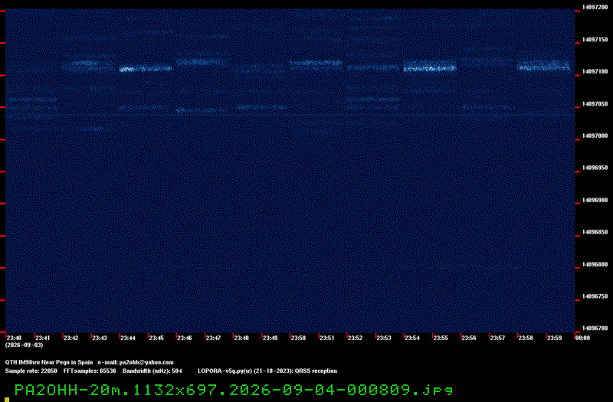613x402 pixels.
Task: Click the 23:54 time axis label
Action: point(412,338)
